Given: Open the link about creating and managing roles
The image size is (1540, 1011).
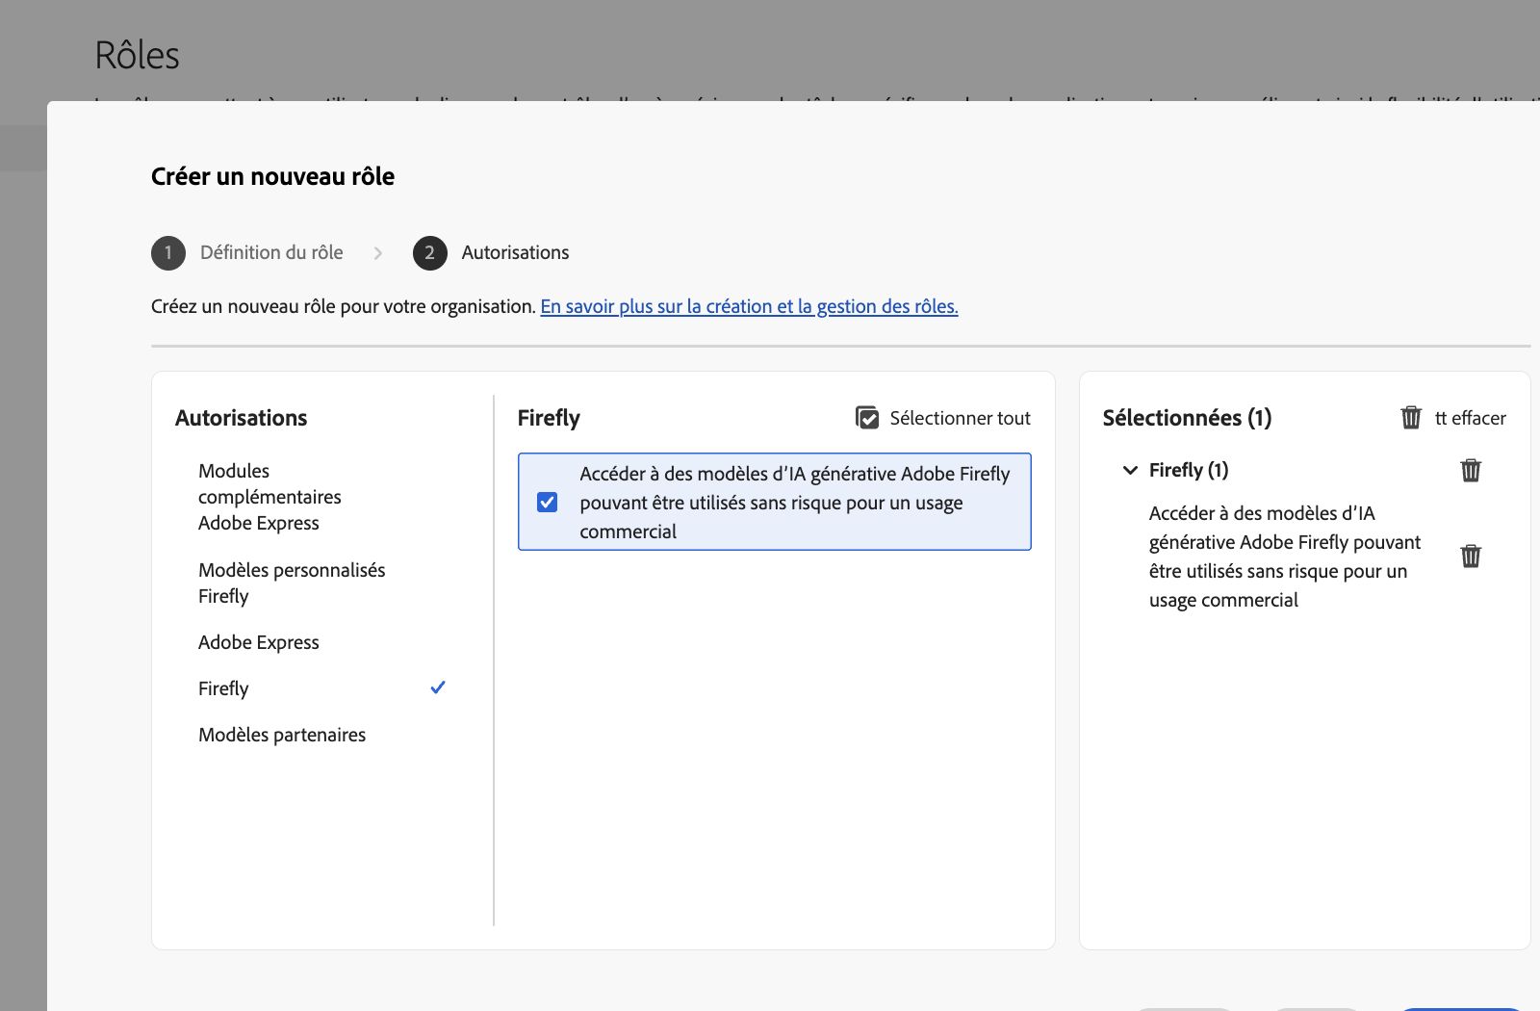Looking at the screenshot, I should (x=748, y=306).
